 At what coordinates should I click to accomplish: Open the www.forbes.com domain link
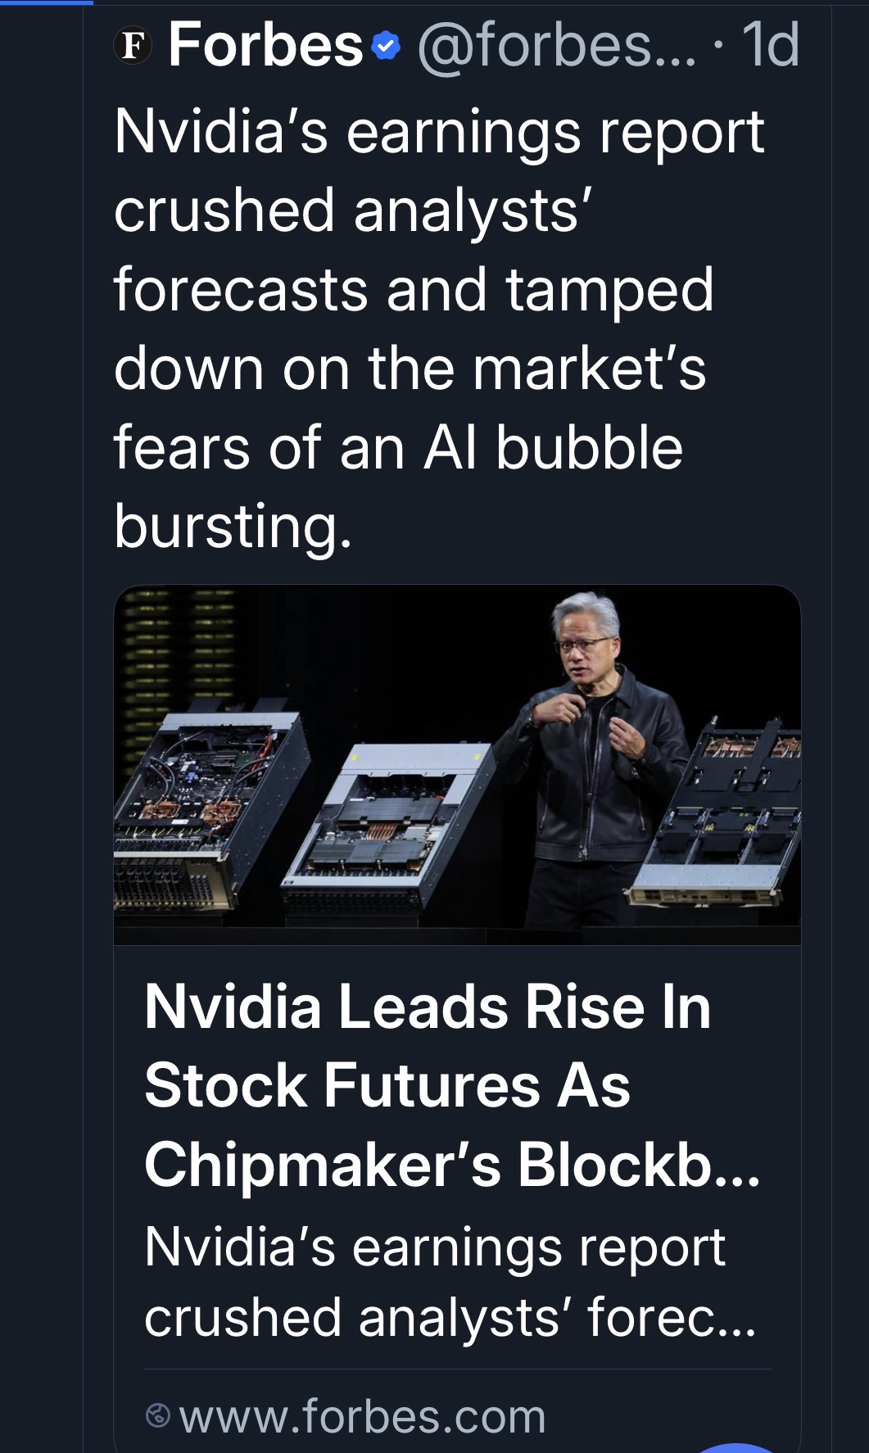[361, 1416]
